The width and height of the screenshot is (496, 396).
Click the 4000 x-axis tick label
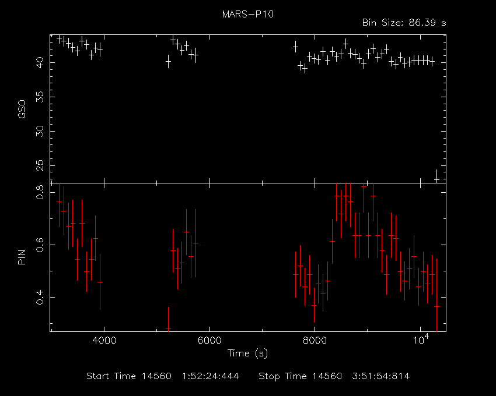(x=104, y=341)
